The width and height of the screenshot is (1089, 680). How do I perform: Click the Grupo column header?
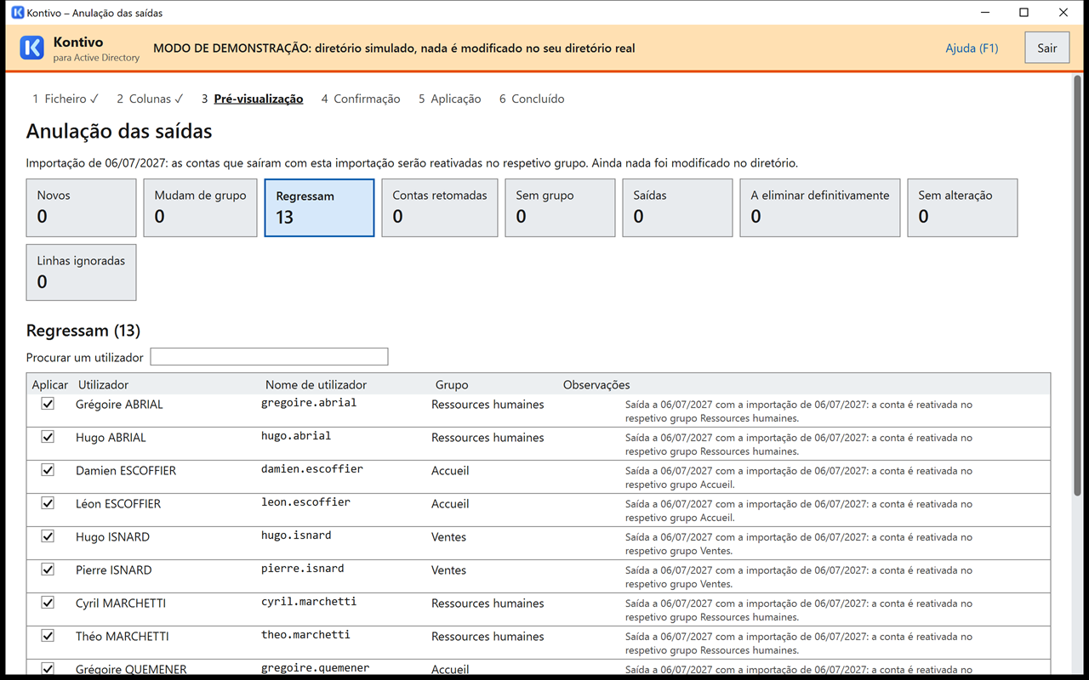pos(452,385)
